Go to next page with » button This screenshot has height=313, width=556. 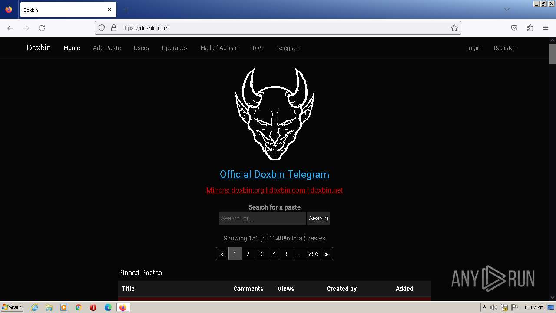click(x=326, y=254)
